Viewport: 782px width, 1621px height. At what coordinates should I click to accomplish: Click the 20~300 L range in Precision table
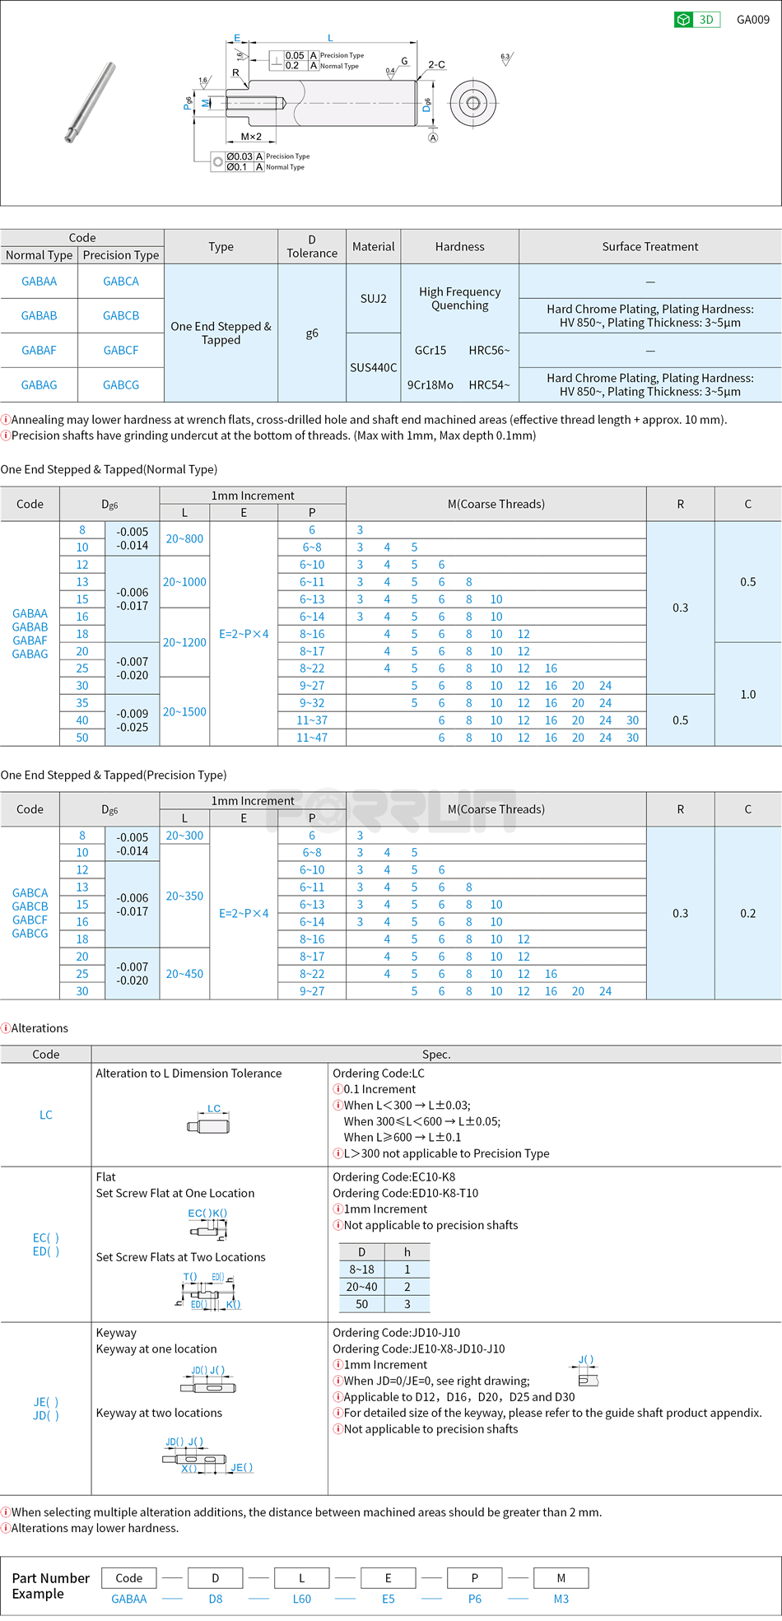pyautogui.click(x=184, y=836)
